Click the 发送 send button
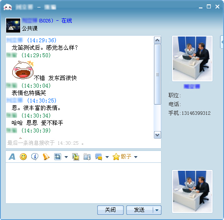 click(x=140, y=210)
